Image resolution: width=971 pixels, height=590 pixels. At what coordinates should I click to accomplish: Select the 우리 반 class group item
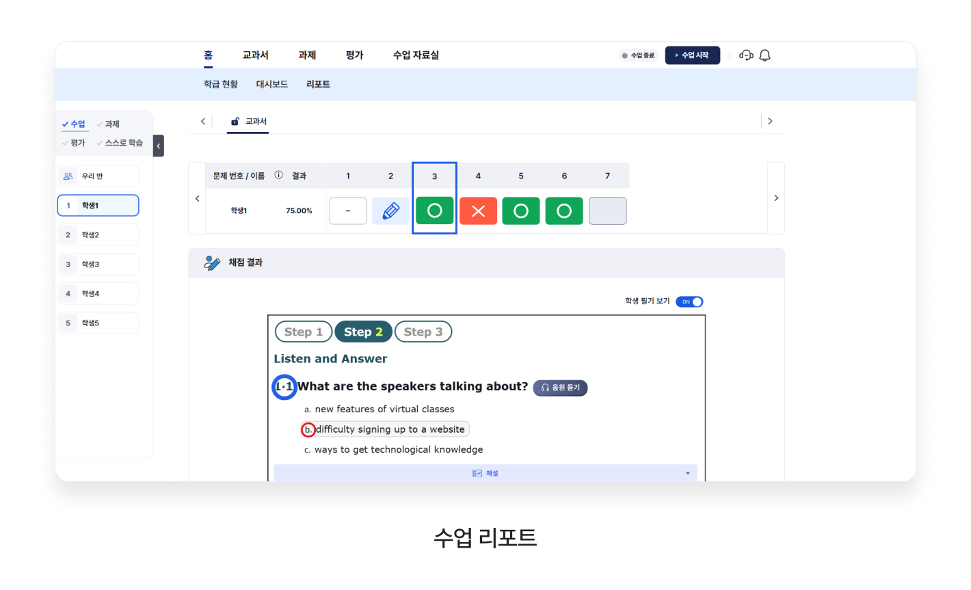(98, 176)
